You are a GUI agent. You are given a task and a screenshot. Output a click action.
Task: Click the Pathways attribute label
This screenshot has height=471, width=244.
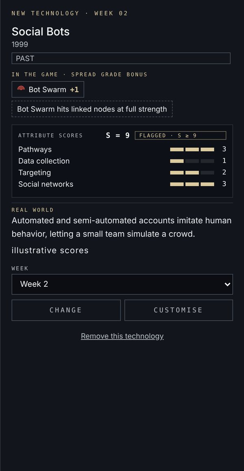pos(35,150)
